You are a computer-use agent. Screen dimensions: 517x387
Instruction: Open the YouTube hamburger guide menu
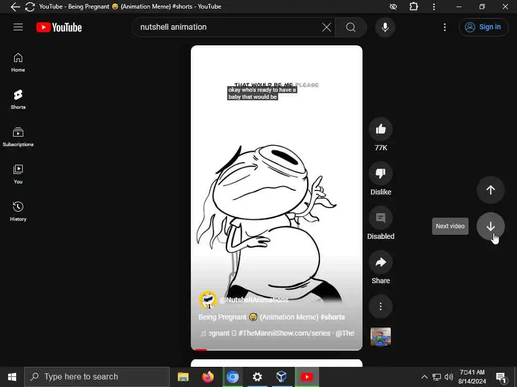[x=18, y=27]
